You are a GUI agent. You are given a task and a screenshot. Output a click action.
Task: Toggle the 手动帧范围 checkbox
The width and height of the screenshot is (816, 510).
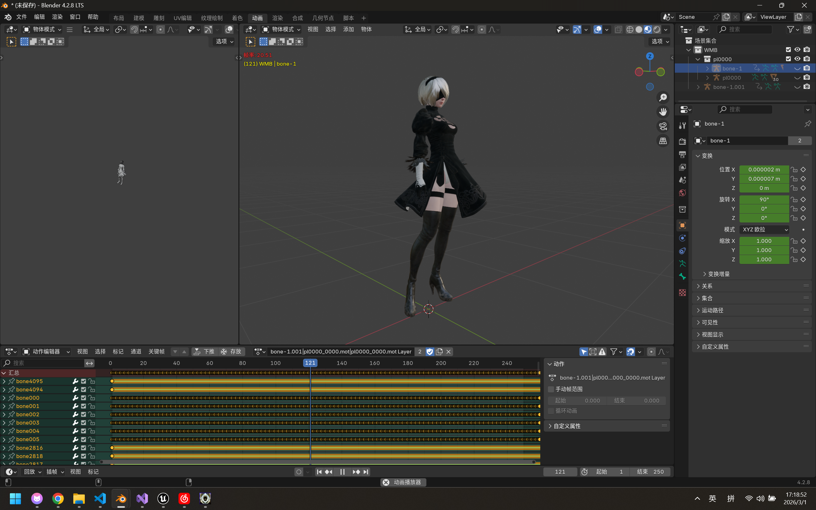[551, 389]
